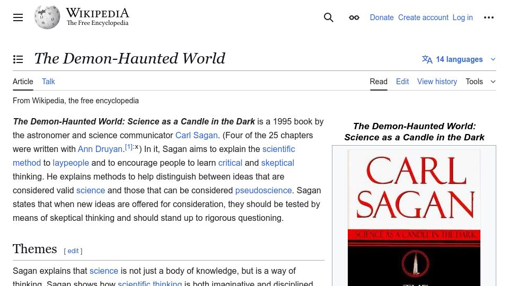509x286 pixels.
Task: Select the Article tab
Action: (23, 82)
